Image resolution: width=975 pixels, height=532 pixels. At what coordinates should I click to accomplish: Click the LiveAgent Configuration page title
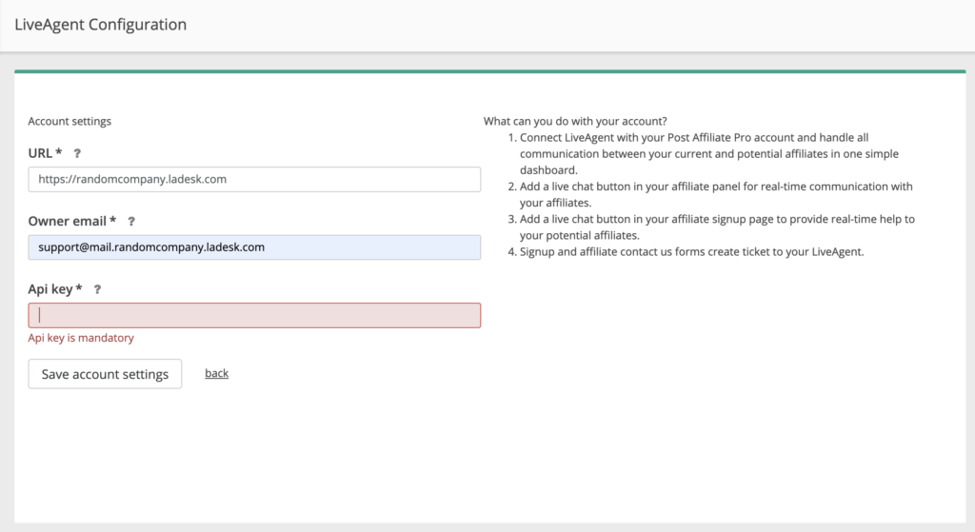coord(100,25)
